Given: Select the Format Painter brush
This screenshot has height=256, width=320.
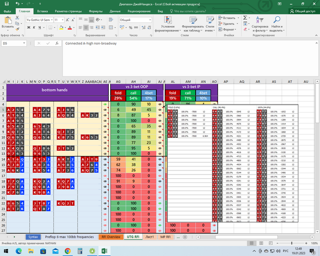Looking at the screenshot, I should [x=17, y=29].
